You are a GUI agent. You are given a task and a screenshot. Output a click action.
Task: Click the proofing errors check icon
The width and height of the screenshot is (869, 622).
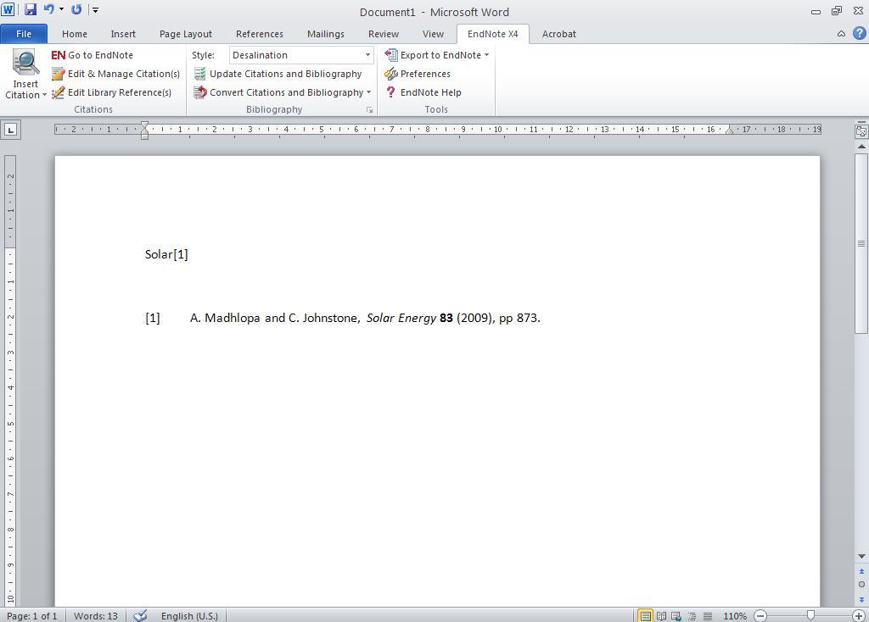(x=141, y=615)
